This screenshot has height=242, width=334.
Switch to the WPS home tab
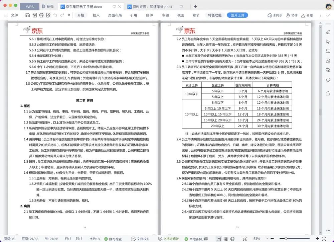point(30,7)
